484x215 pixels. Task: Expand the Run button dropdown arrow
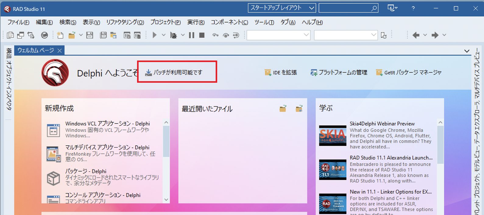[x=164, y=35]
